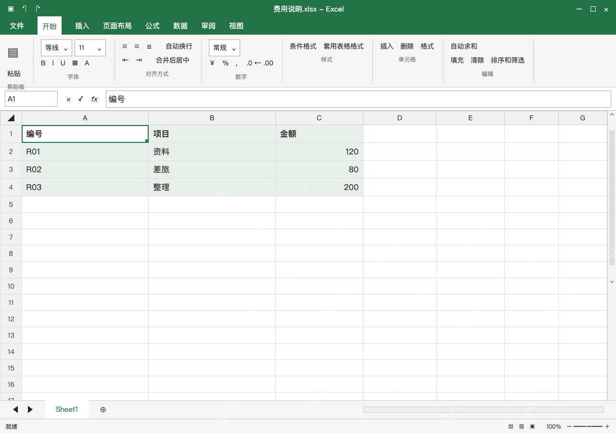Open the cell borders tool

click(x=75, y=63)
